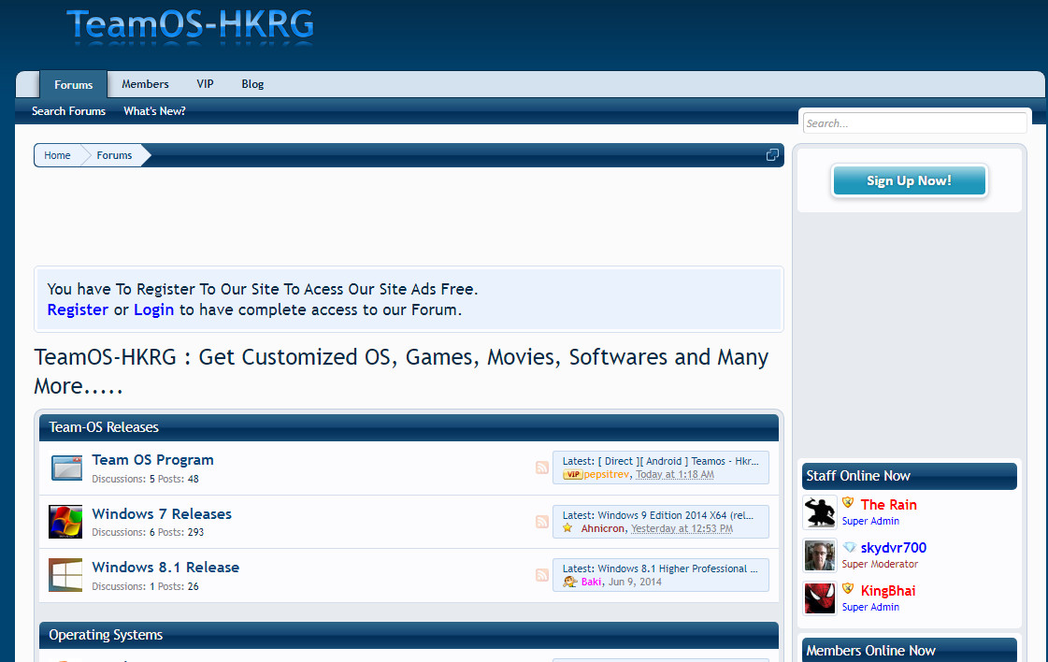Click the badge icon beside Baki
The width and height of the screenshot is (1048, 662).
coord(570,582)
